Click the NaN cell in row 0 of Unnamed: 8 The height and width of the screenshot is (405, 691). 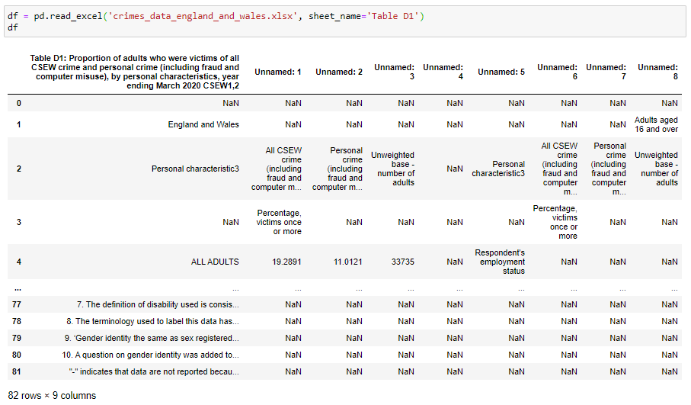670,103
